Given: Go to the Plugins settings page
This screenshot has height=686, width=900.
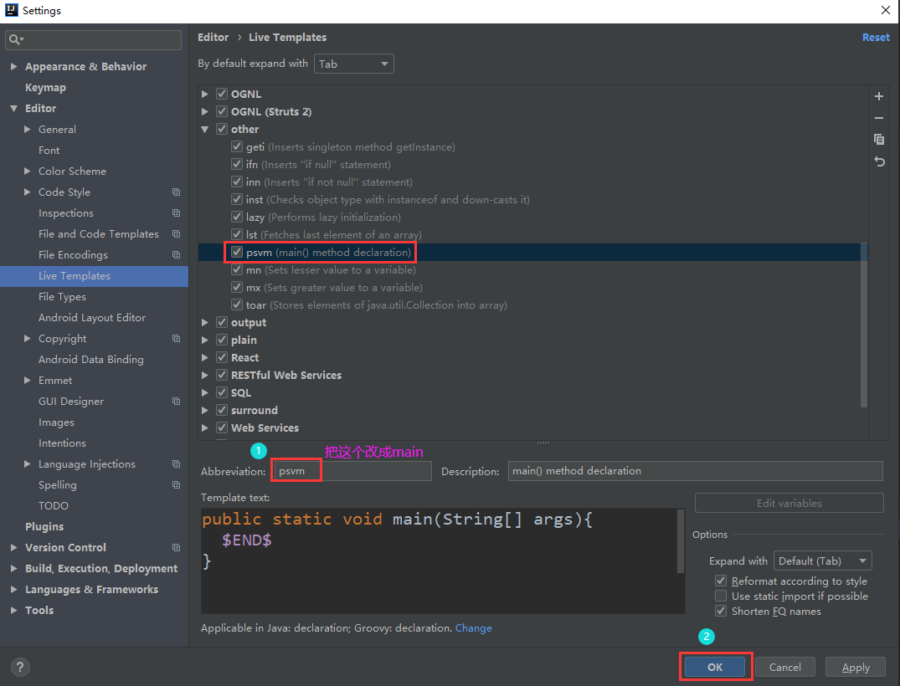Looking at the screenshot, I should [x=44, y=526].
